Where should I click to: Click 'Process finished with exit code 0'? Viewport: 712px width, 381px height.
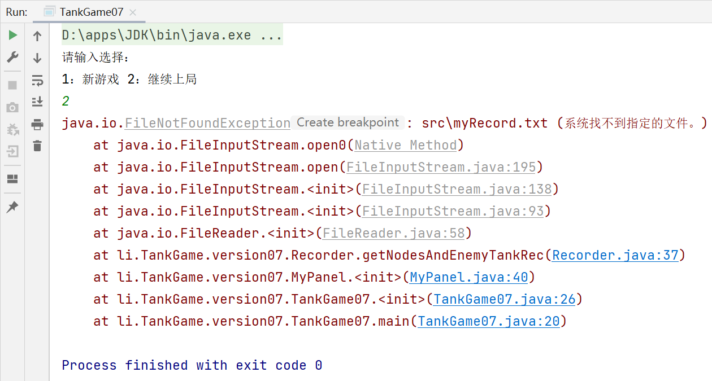192,365
